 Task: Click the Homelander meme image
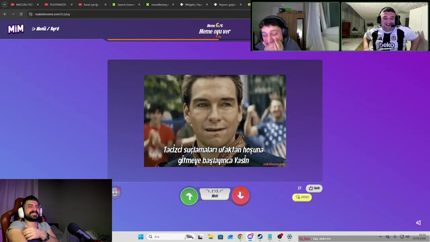pos(215,121)
